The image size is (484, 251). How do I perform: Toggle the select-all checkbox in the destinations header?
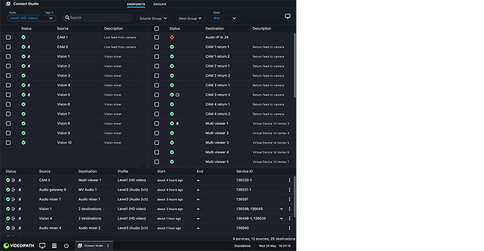click(x=157, y=28)
